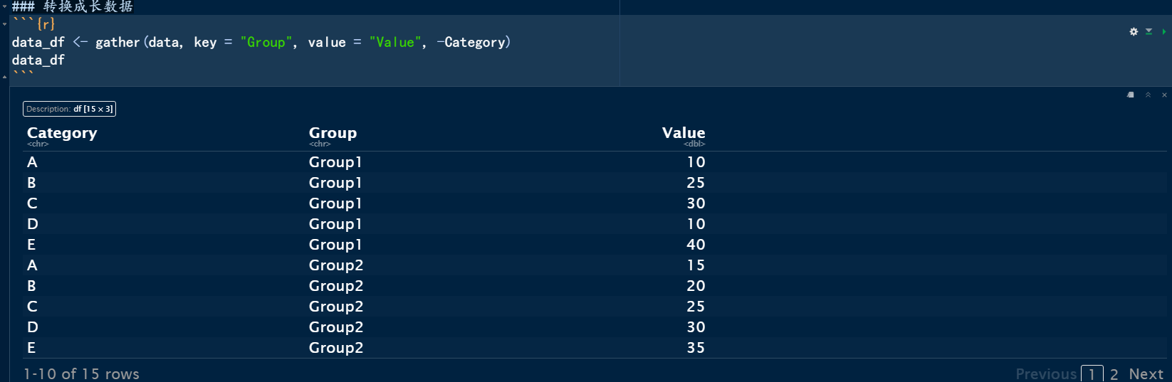Click the Value column header
The height and width of the screenshot is (382, 1172).
684,133
